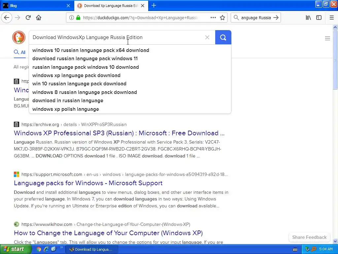This screenshot has width=338, height=254.
Task: Open the DuckDuckGo side menu
Action: pyautogui.click(x=327, y=38)
